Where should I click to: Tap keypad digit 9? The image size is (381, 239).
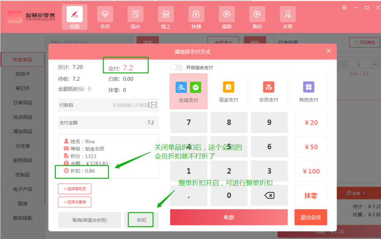pos(269,122)
